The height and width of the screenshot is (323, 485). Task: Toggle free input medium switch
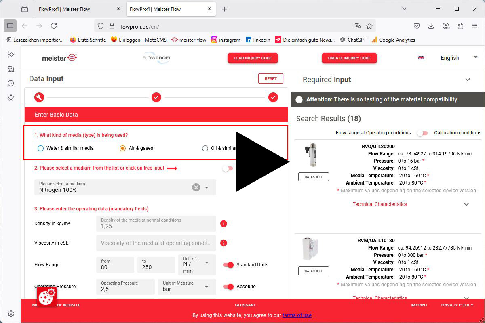[x=228, y=168]
